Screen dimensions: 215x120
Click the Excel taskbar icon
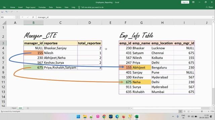[x=137, y=117]
